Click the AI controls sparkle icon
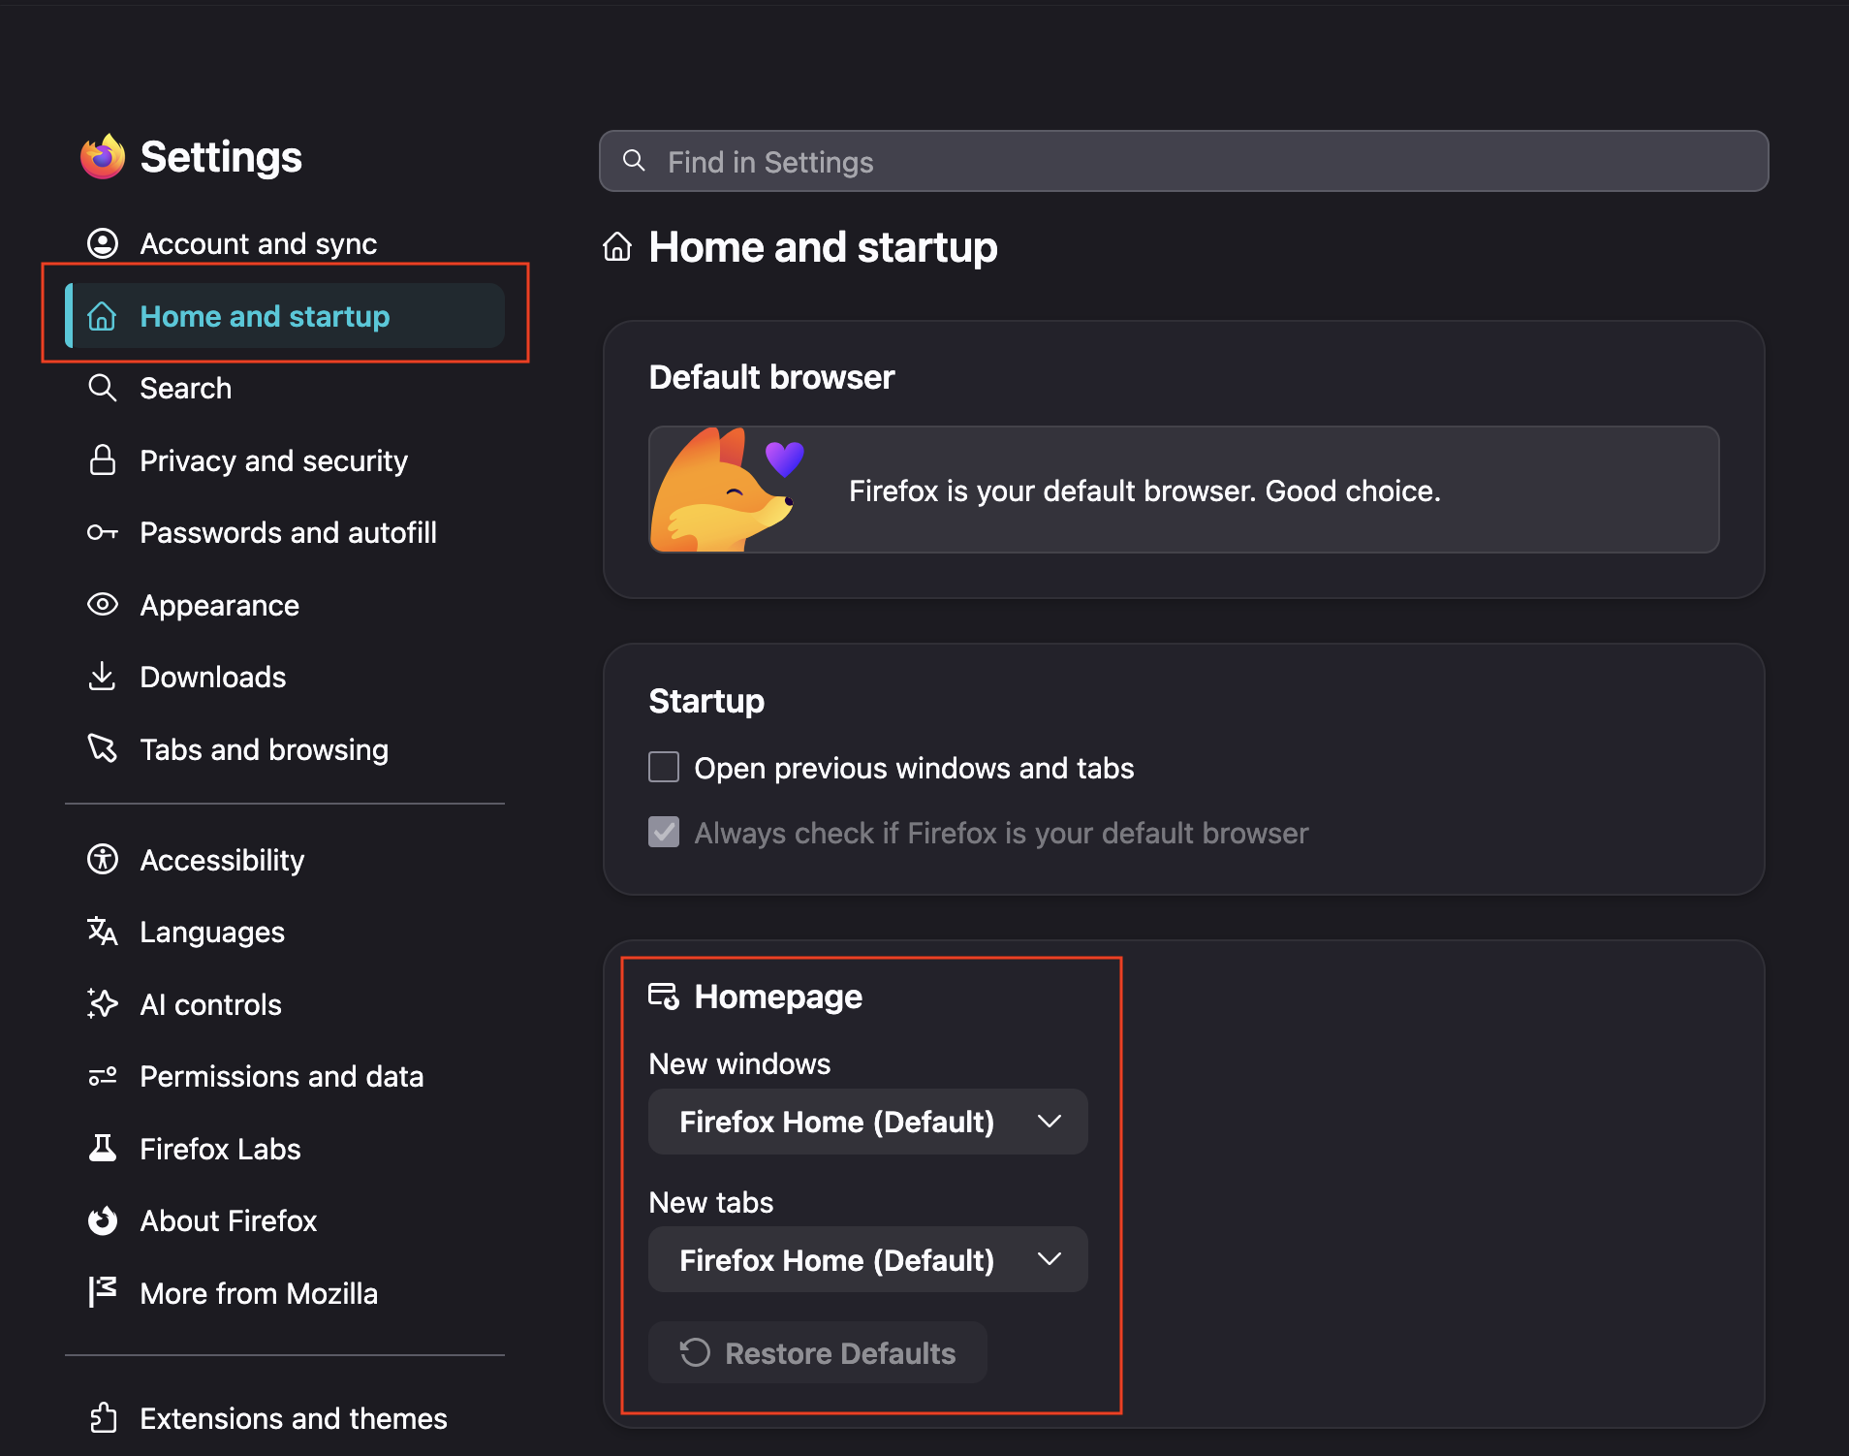Viewport: 1849px width, 1456px height. point(103,1004)
